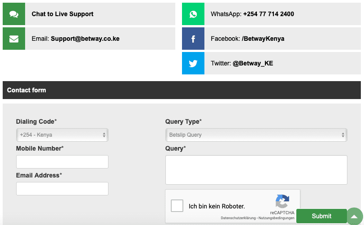Open the Nutzungsbedingungen link

tap(276, 218)
